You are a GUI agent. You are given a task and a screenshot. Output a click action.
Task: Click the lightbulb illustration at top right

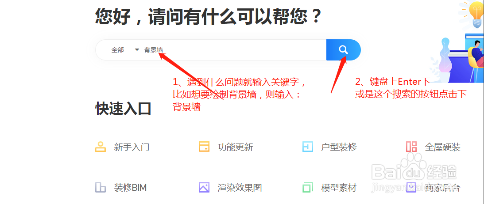(475, 15)
